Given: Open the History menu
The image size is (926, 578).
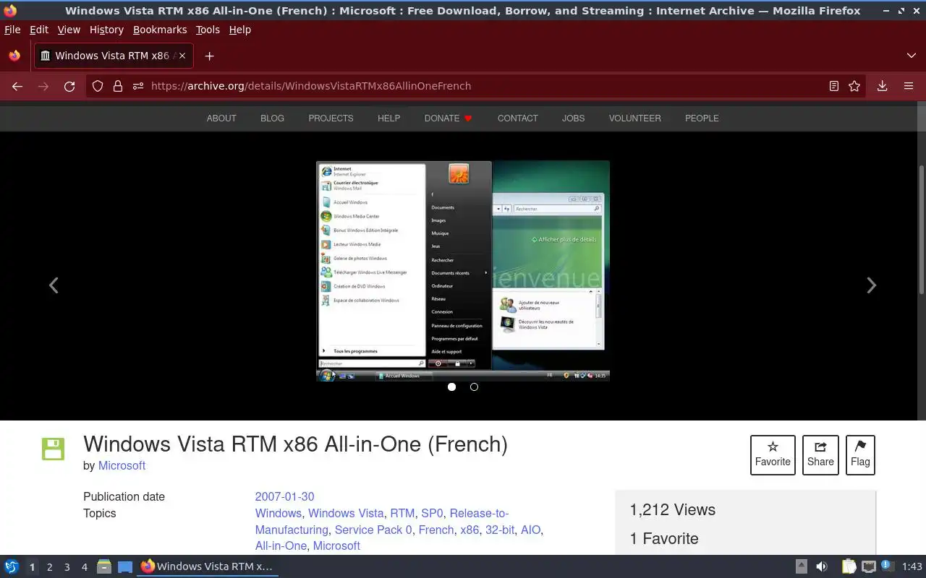Looking at the screenshot, I should pos(106,30).
